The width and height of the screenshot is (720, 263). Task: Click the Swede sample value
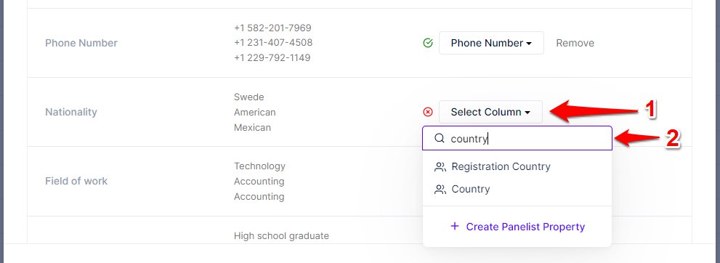coord(249,97)
